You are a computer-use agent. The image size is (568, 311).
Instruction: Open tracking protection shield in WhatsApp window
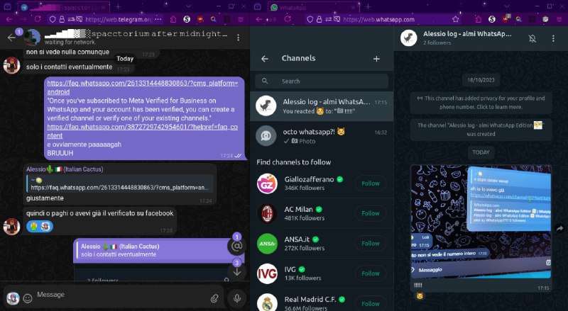pos(310,19)
